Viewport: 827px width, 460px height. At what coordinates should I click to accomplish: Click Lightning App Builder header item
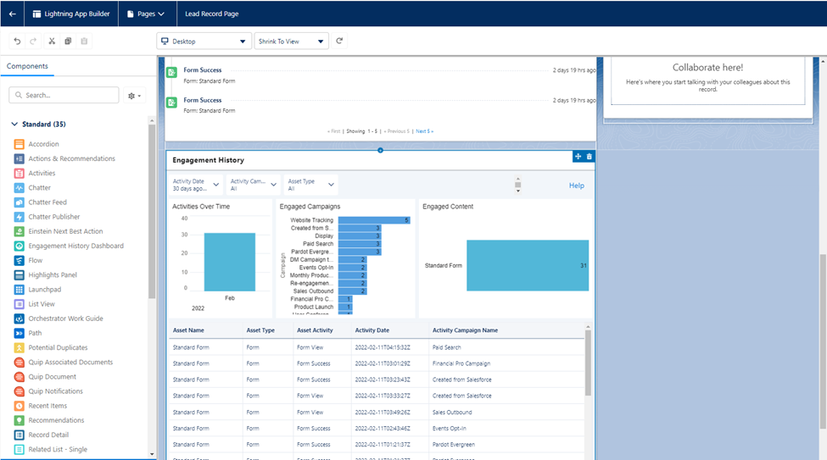[70, 14]
